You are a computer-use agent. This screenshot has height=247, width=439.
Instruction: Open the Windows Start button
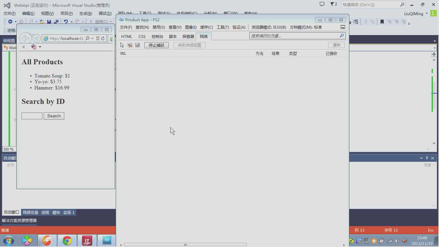click(9, 241)
